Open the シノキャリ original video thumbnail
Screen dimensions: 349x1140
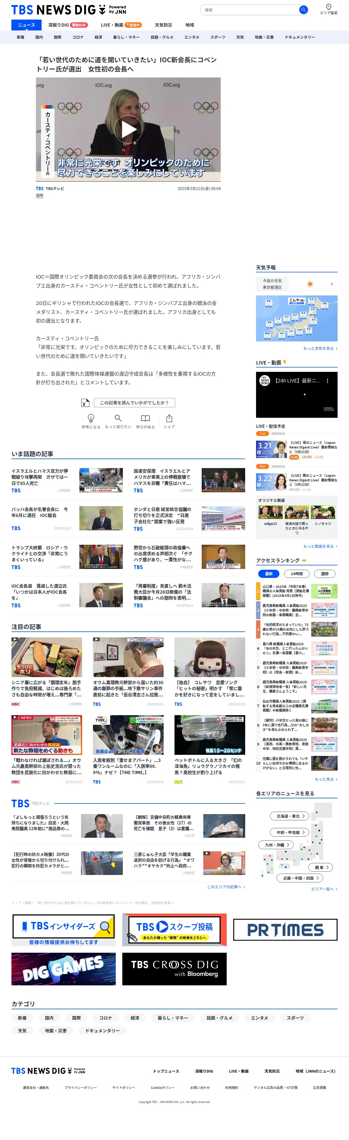click(x=323, y=512)
